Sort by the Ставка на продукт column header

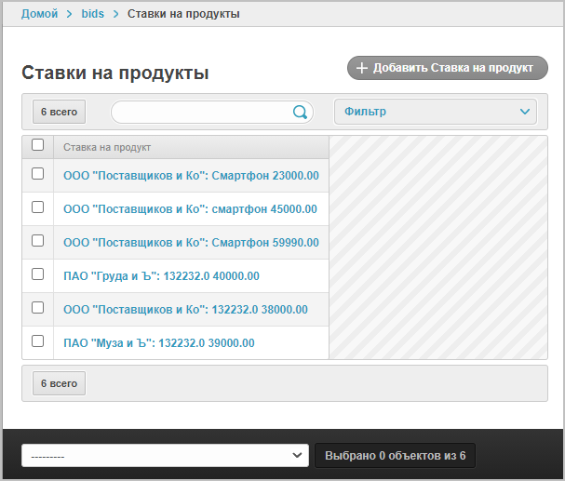107,147
